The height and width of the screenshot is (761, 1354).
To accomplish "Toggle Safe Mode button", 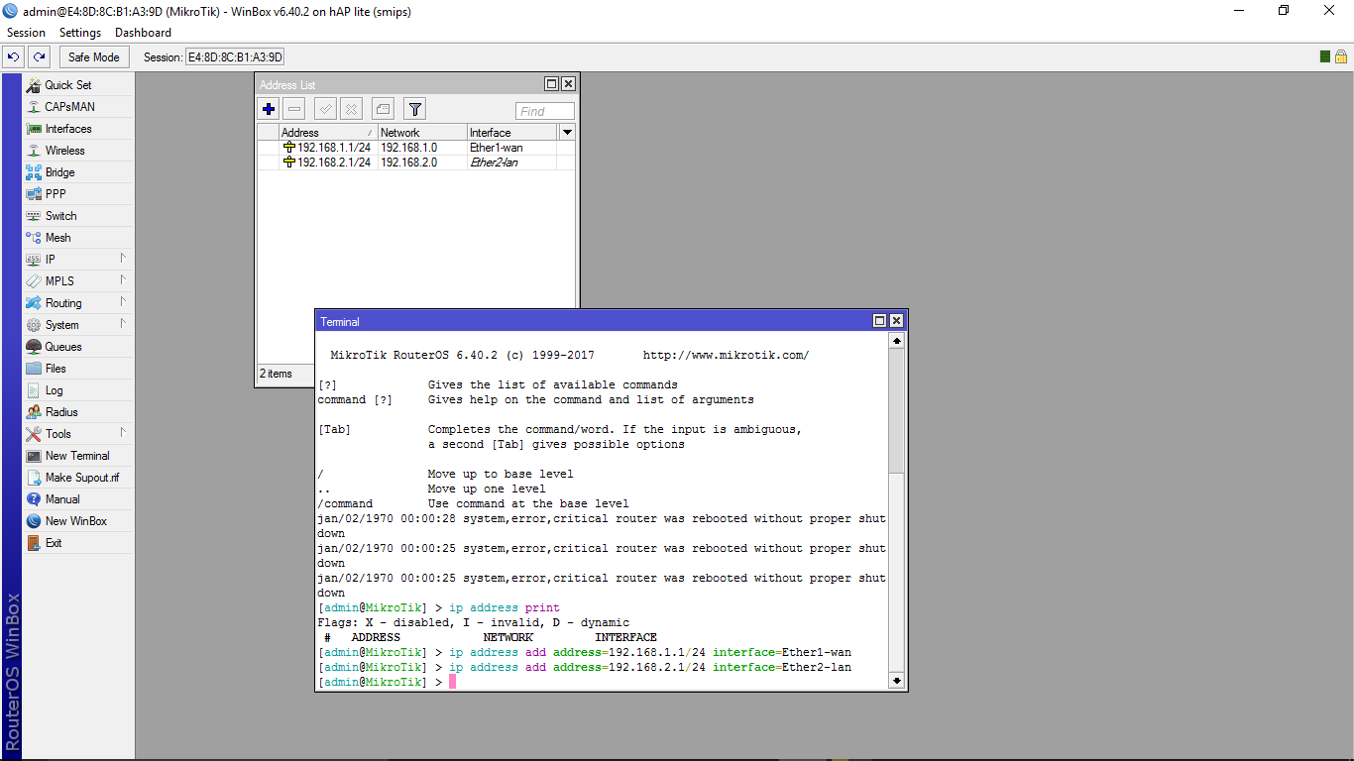I will (x=94, y=56).
